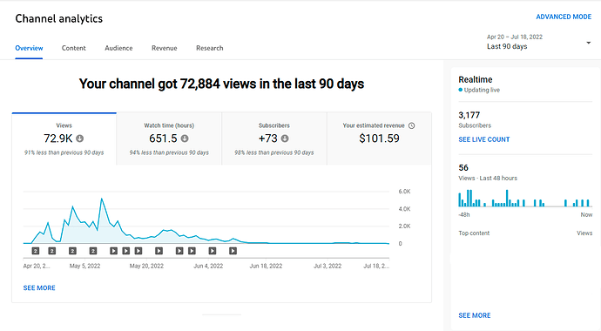Image resolution: width=601 pixels, height=331 pixels.
Task: Select the Watch time (hours) metric card
Action: [169, 138]
